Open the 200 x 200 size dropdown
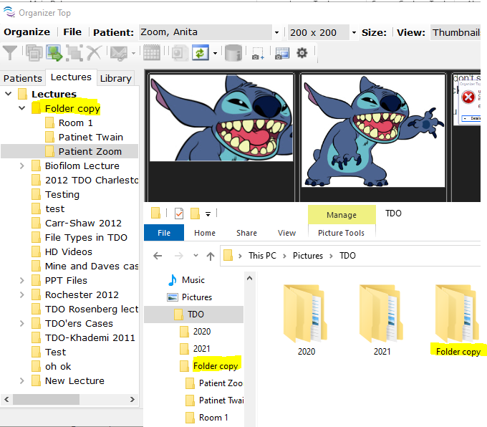 pos(354,32)
